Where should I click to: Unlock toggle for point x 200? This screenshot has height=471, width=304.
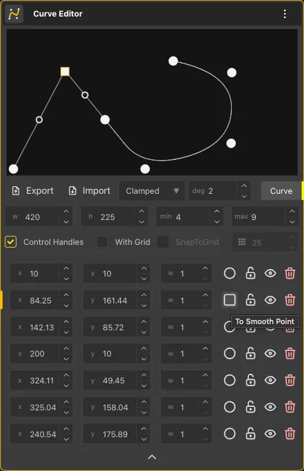[250, 354]
